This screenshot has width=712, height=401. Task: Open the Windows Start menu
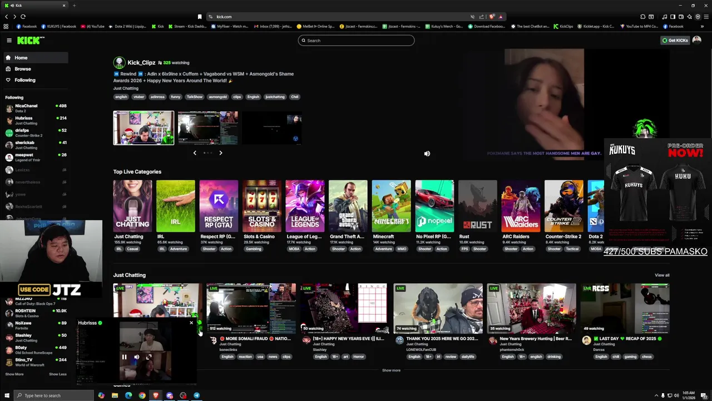pyautogui.click(x=7, y=395)
